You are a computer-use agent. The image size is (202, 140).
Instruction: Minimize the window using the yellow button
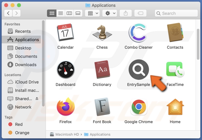[13, 5]
